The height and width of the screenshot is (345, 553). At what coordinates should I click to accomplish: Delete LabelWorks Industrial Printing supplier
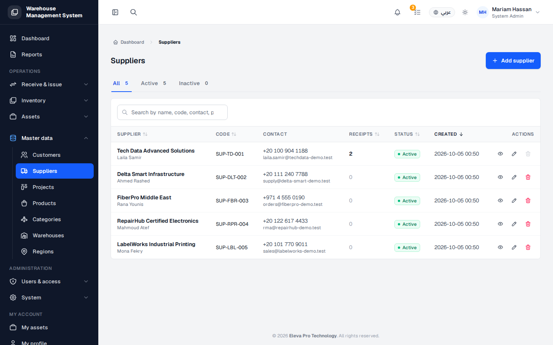[528, 247]
